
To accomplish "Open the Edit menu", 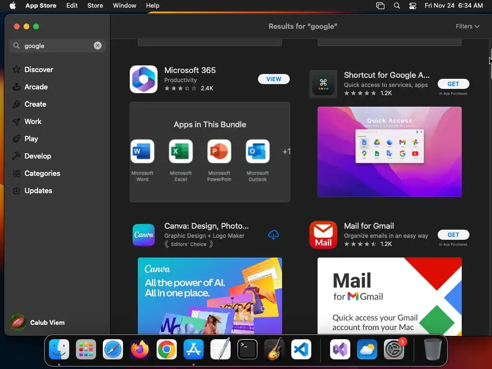I will point(72,5).
